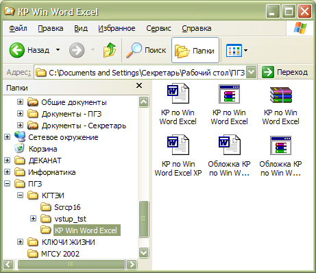Screen dimensions: 316x273
Task: Open the Вид menu
Action: pyautogui.click(x=81, y=28)
